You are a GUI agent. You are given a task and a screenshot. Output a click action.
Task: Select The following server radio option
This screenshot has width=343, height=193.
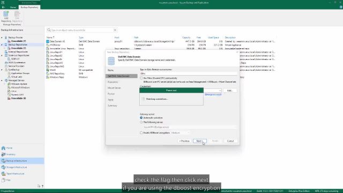coord(141,122)
